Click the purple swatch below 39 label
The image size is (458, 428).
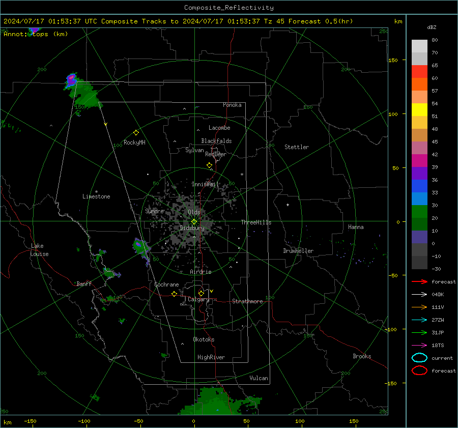point(419,173)
